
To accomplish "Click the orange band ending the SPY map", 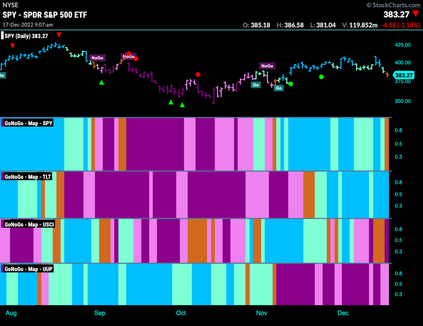I will [387, 144].
